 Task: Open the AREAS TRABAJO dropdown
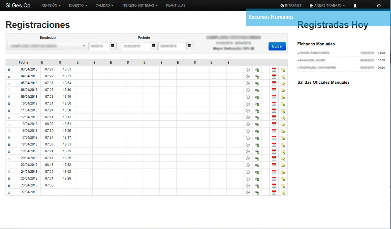pyautogui.click(x=327, y=5)
